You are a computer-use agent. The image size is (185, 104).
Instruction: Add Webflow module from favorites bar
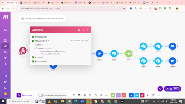pyautogui.click(x=131, y=95)
